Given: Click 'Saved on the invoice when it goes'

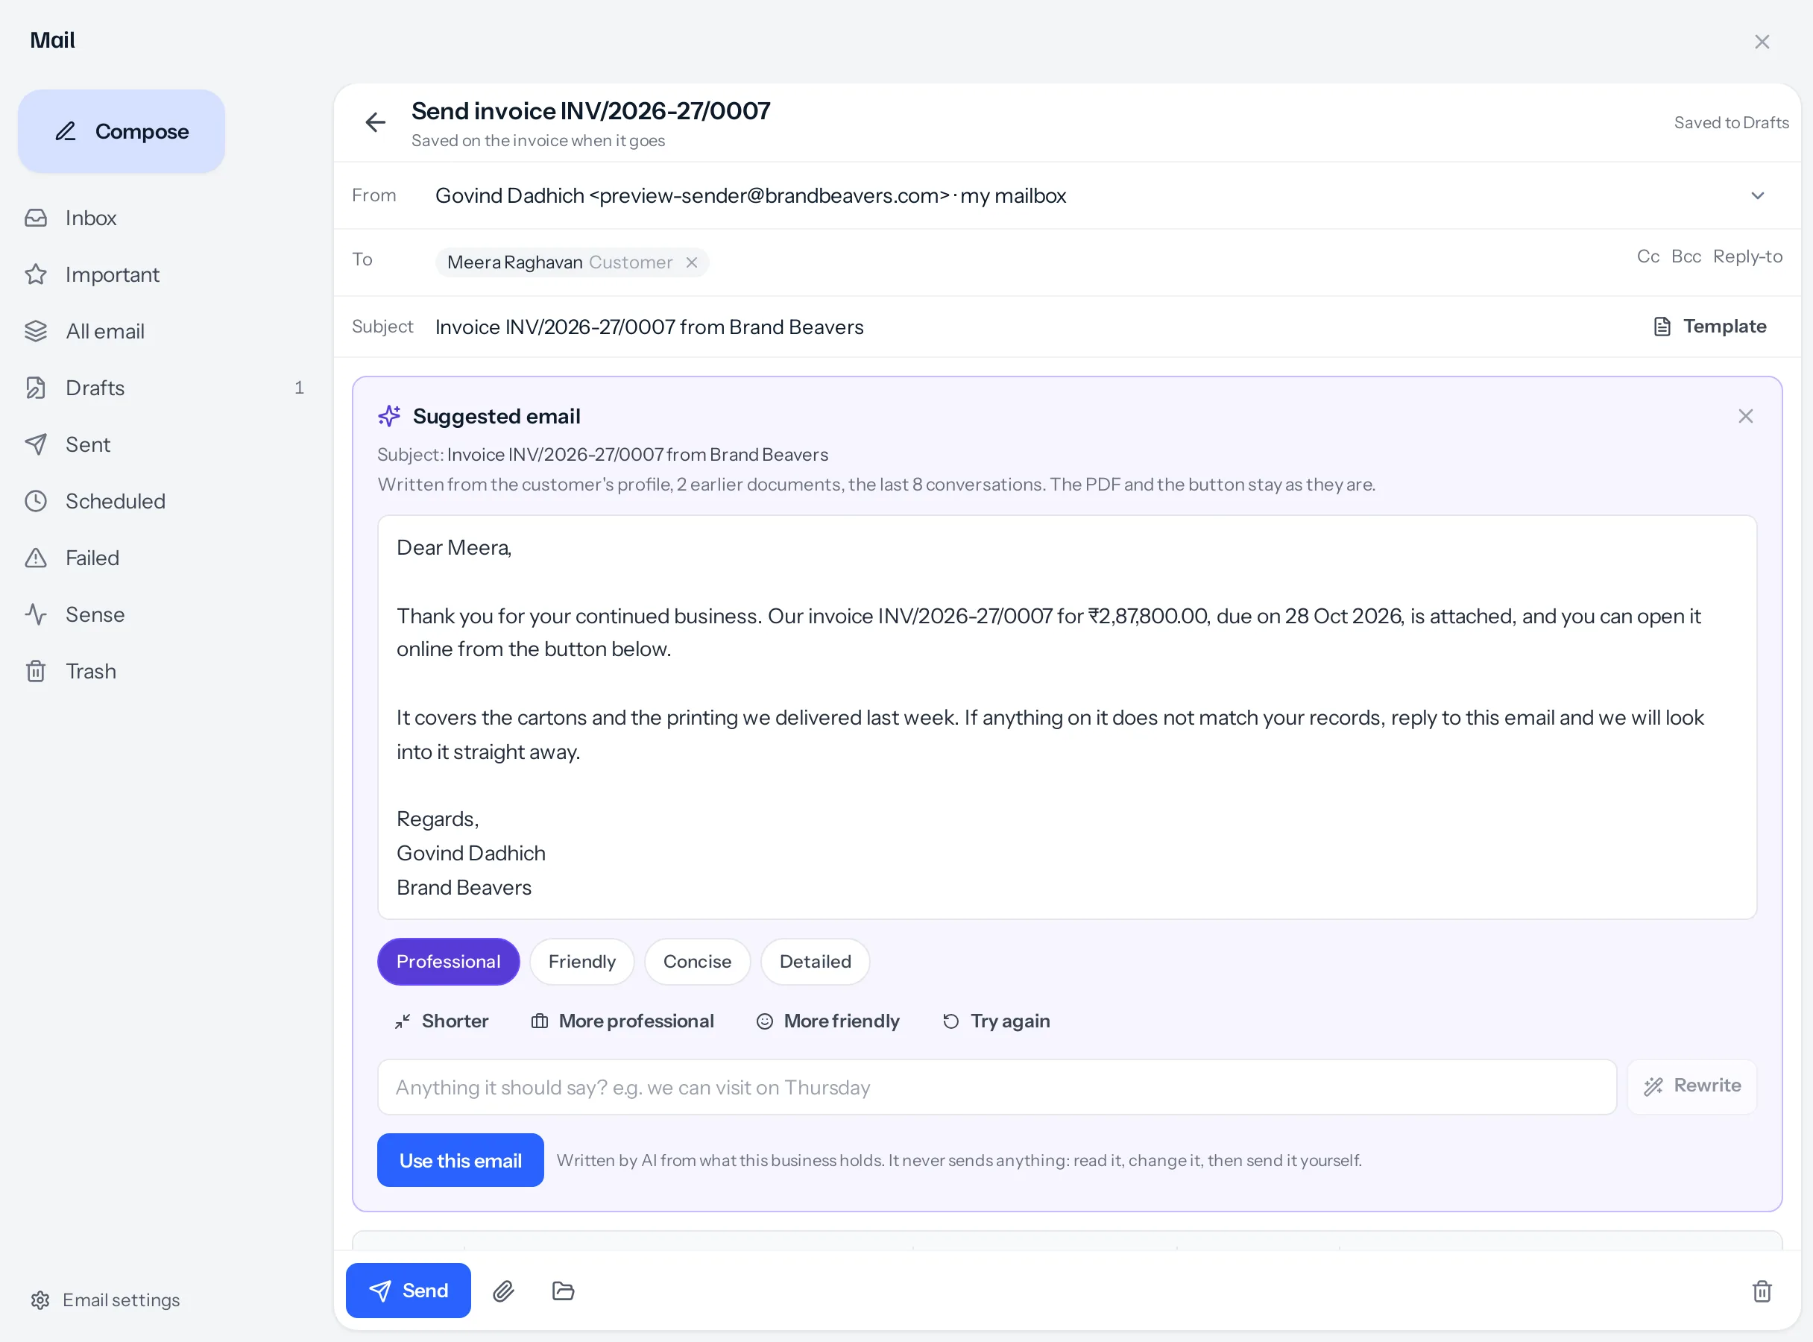Looking at the screenshot, I should (538, 140).
